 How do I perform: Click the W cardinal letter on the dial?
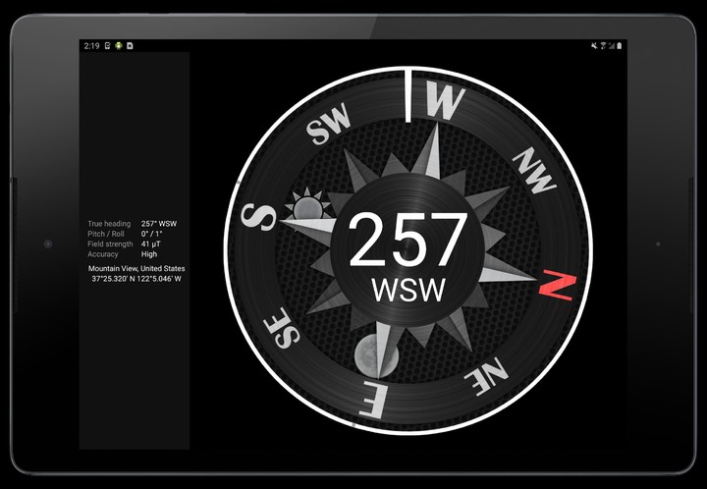(445, 102)
